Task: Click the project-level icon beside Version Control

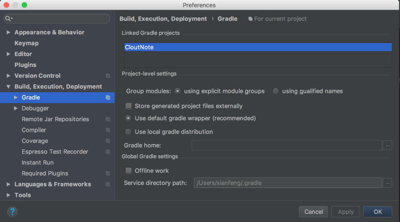Action: pos(108,76)
